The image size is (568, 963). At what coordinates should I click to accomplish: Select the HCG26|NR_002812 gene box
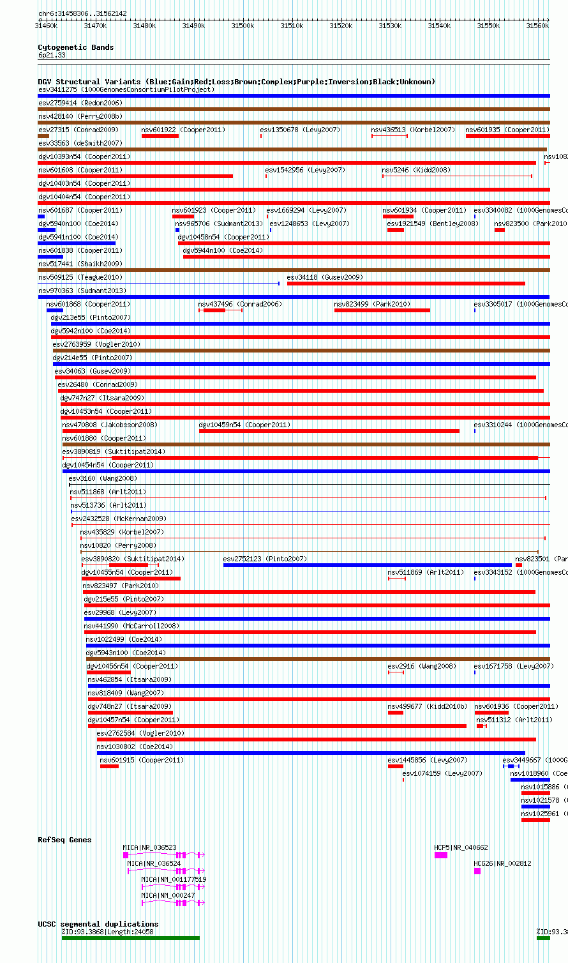(477, 871)
